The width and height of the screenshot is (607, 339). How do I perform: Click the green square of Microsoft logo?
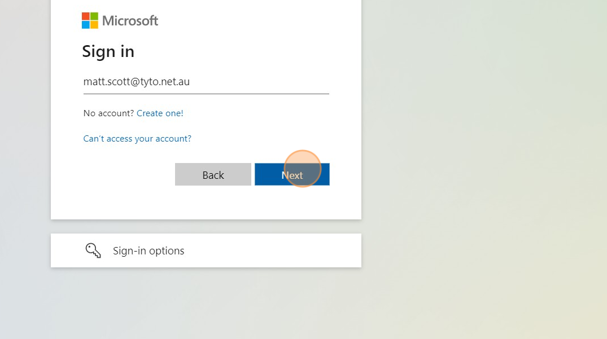(94, 16)
